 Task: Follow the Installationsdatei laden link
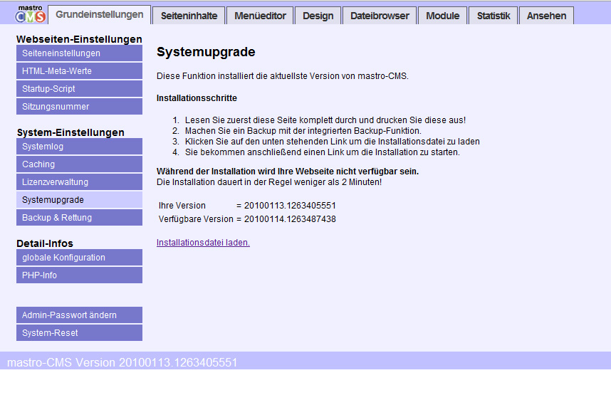pyautogui.click(x=203, y=242)
